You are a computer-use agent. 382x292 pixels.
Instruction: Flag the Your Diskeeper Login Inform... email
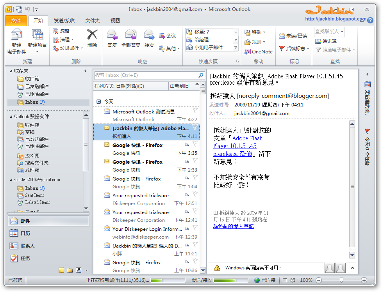coord(195,228)
